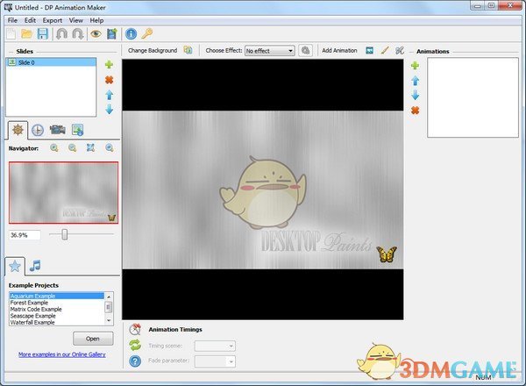Click the Example Projects list down arrow

109,320
